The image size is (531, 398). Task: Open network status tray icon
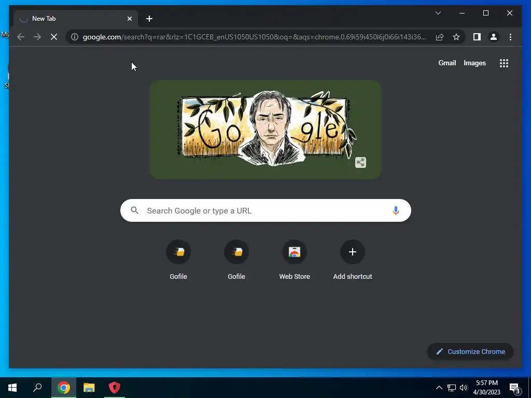(x=452, y=388)
